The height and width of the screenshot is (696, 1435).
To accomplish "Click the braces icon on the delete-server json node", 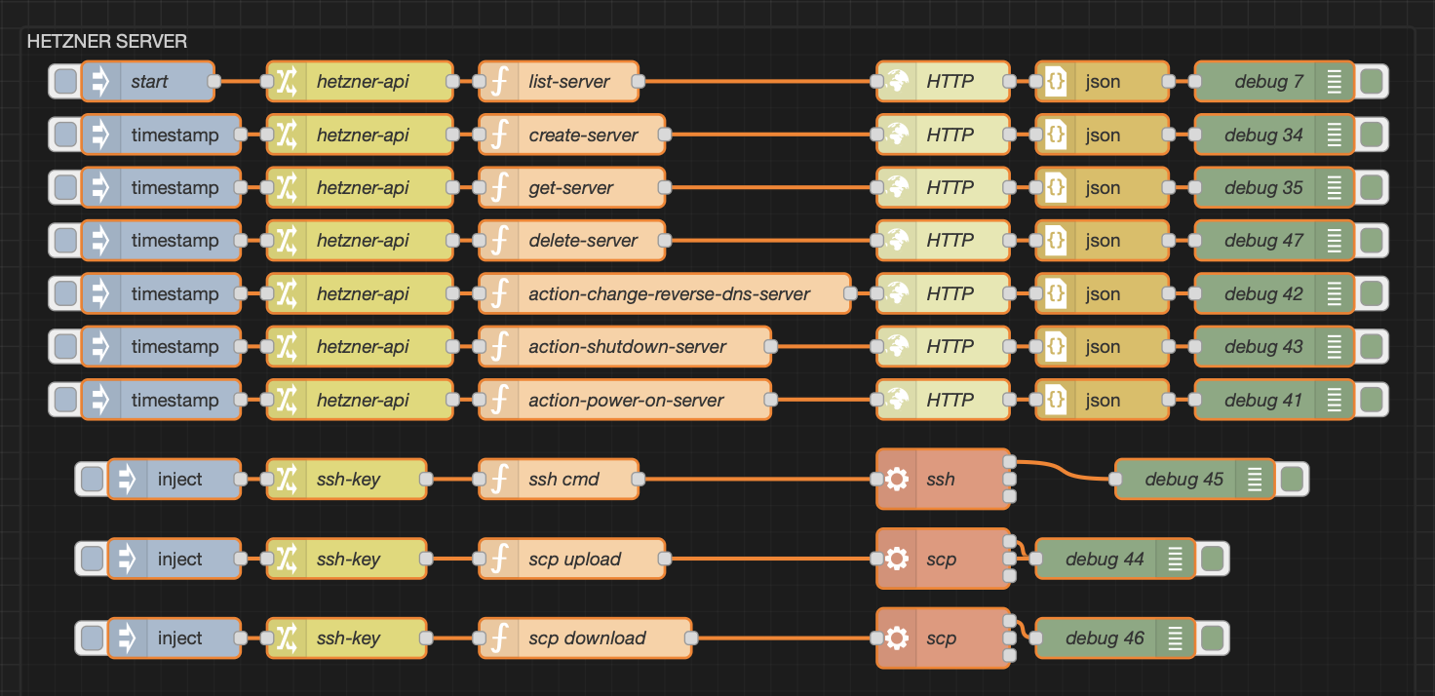I will tap(1056, 241).
